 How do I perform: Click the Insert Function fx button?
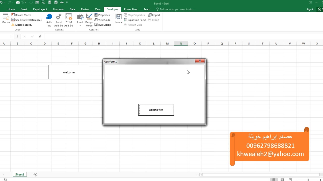coord(40,36)
